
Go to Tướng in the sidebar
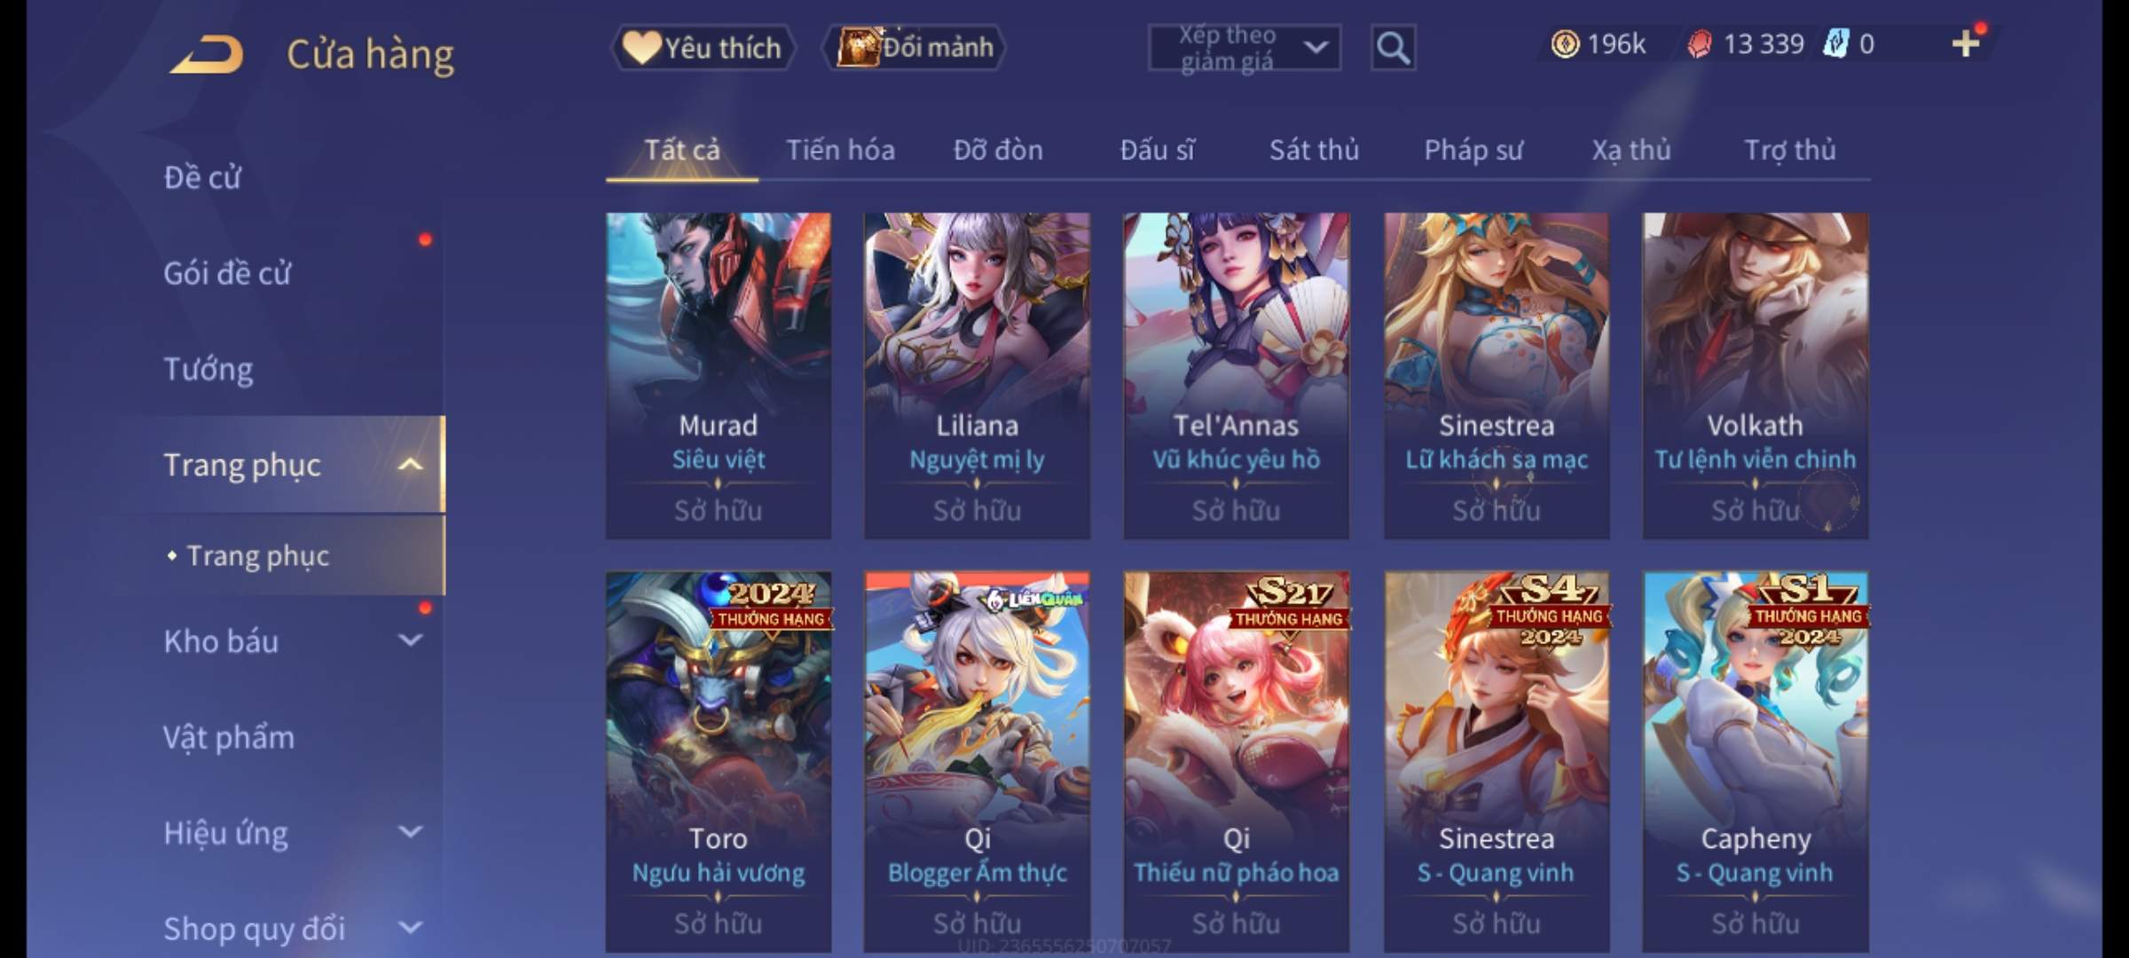coord(208,368)
